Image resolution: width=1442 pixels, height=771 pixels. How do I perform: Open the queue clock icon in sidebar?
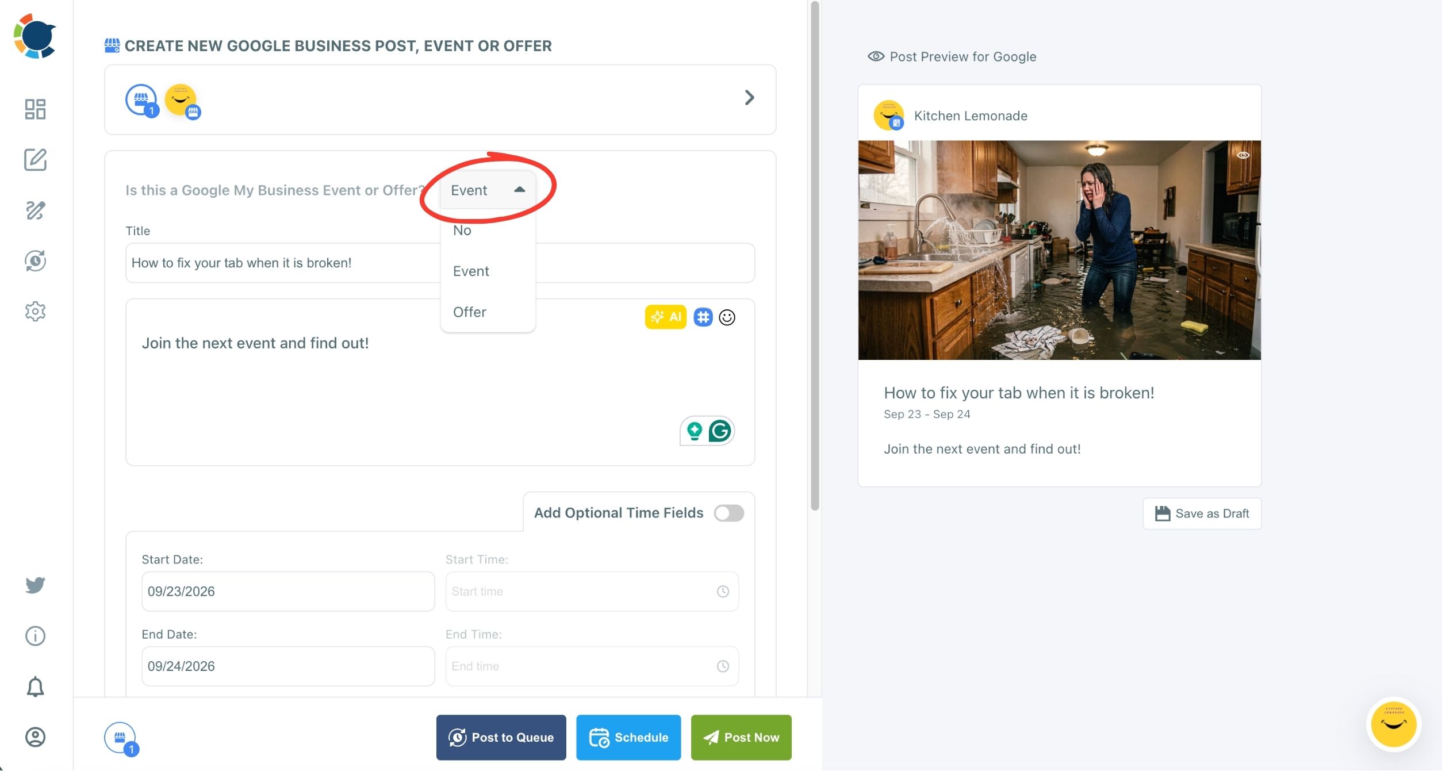point(35,261)
